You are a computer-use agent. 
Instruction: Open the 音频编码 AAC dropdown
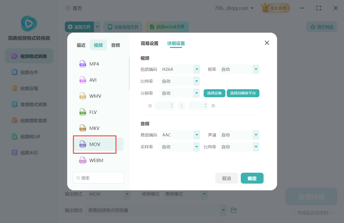[x=180, y=135]
